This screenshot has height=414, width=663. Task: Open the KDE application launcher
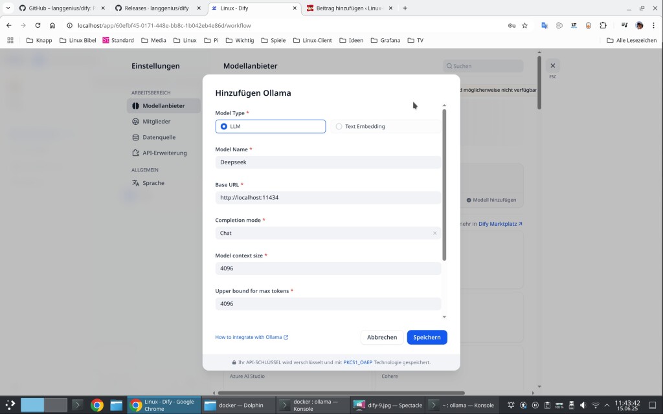(10, 405)
